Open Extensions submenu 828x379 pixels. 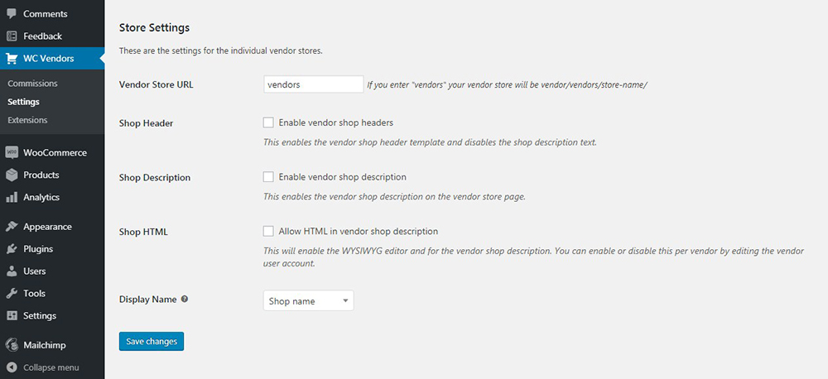pyautogui.click(x=27, y=120)
